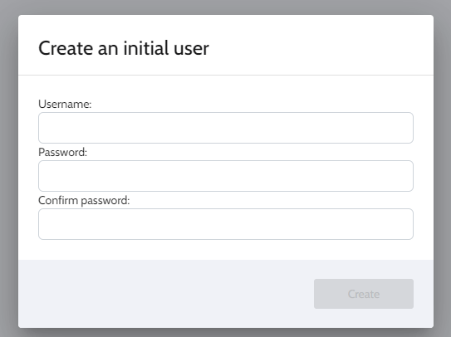Click the word 'Create' in the footer button
The width and height of the screenshot is (451, 337).
click(x=364, y=294)
